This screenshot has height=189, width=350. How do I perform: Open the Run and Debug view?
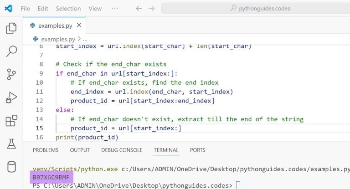click(x=11, y=97)
